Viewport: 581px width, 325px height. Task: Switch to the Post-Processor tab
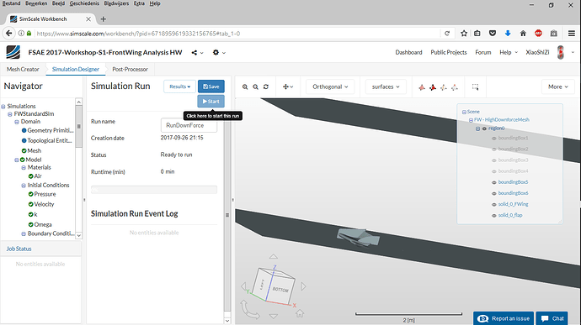point(130,69)
